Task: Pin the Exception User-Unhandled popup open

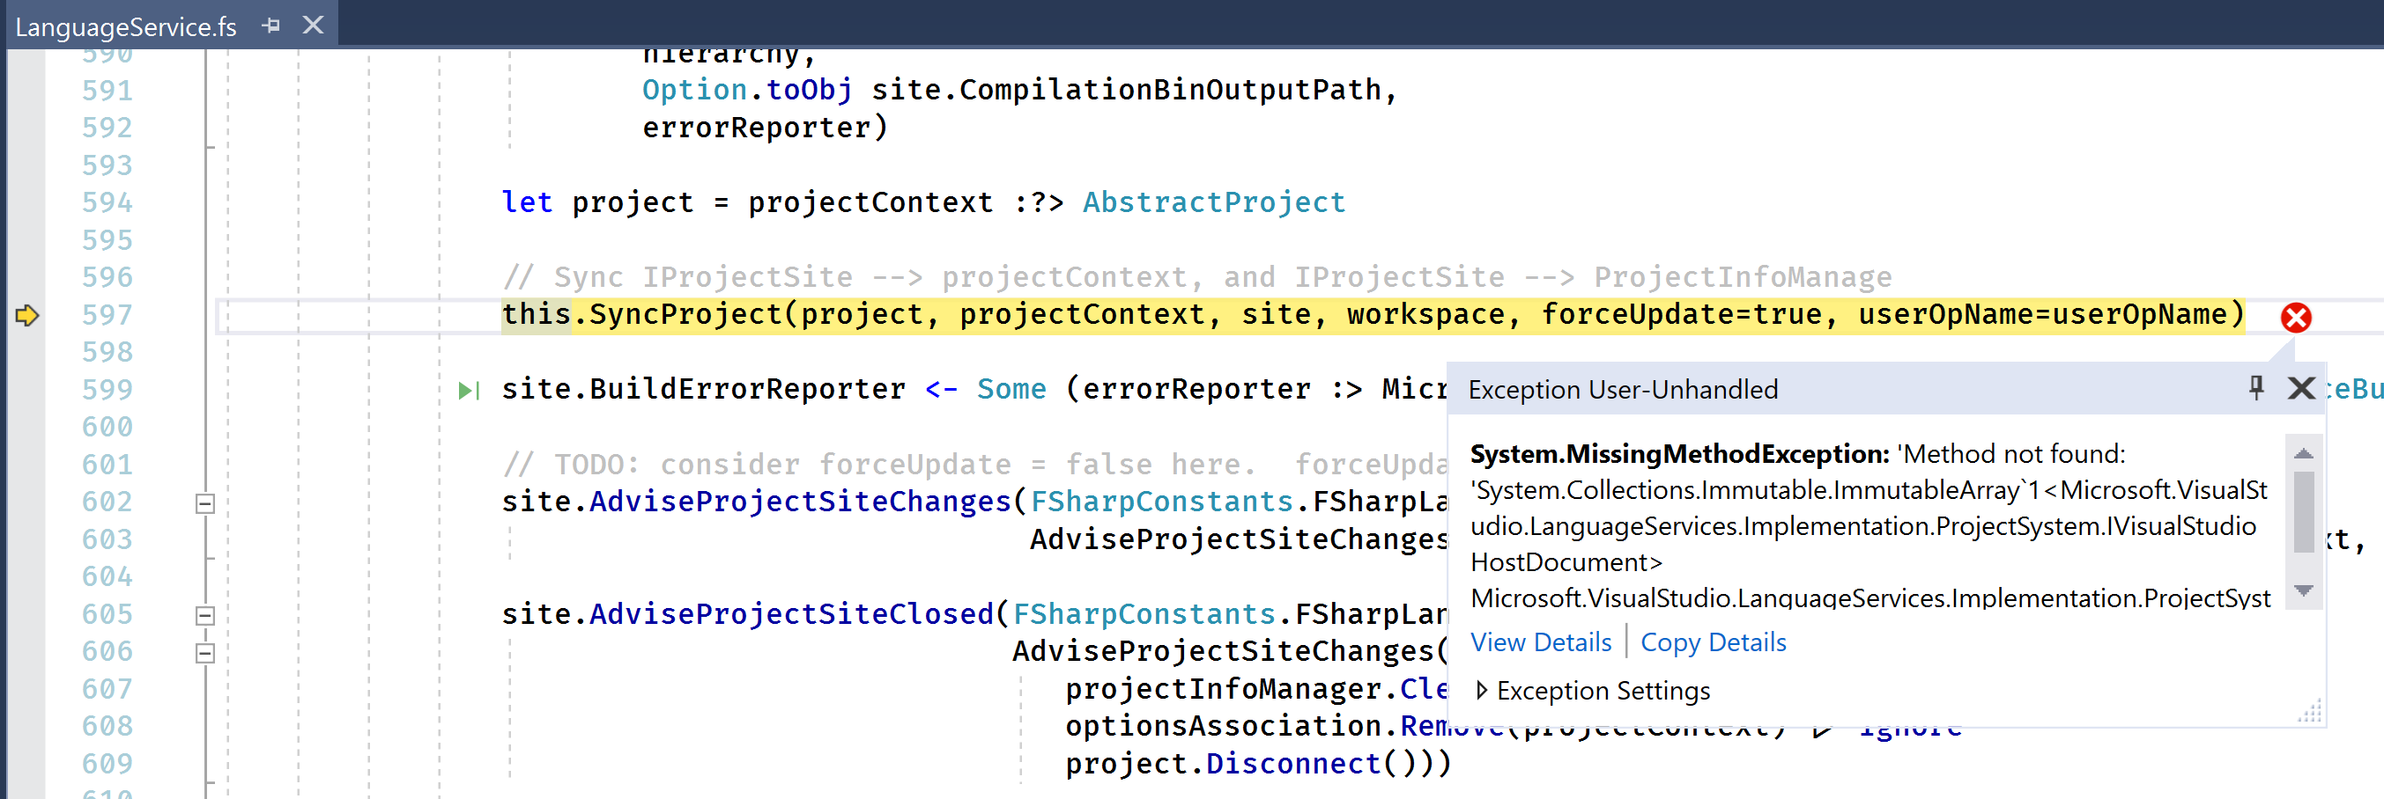Action: [x=2258, y=388]
